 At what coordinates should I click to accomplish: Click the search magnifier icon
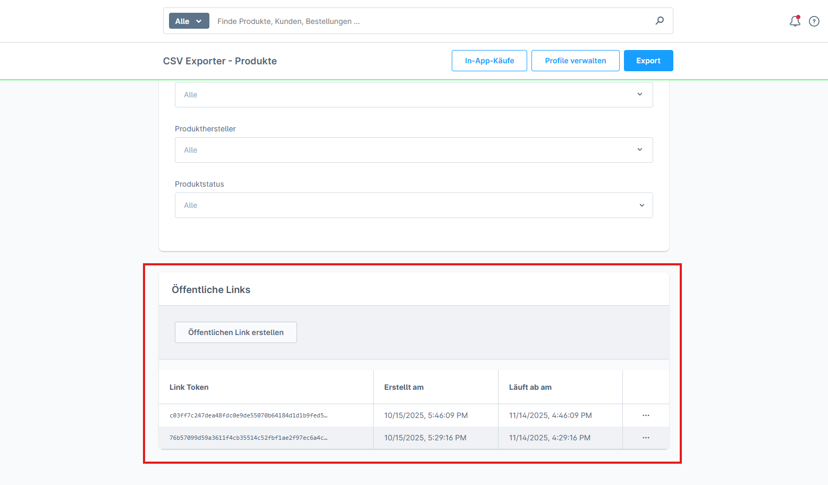click(660, 21)
